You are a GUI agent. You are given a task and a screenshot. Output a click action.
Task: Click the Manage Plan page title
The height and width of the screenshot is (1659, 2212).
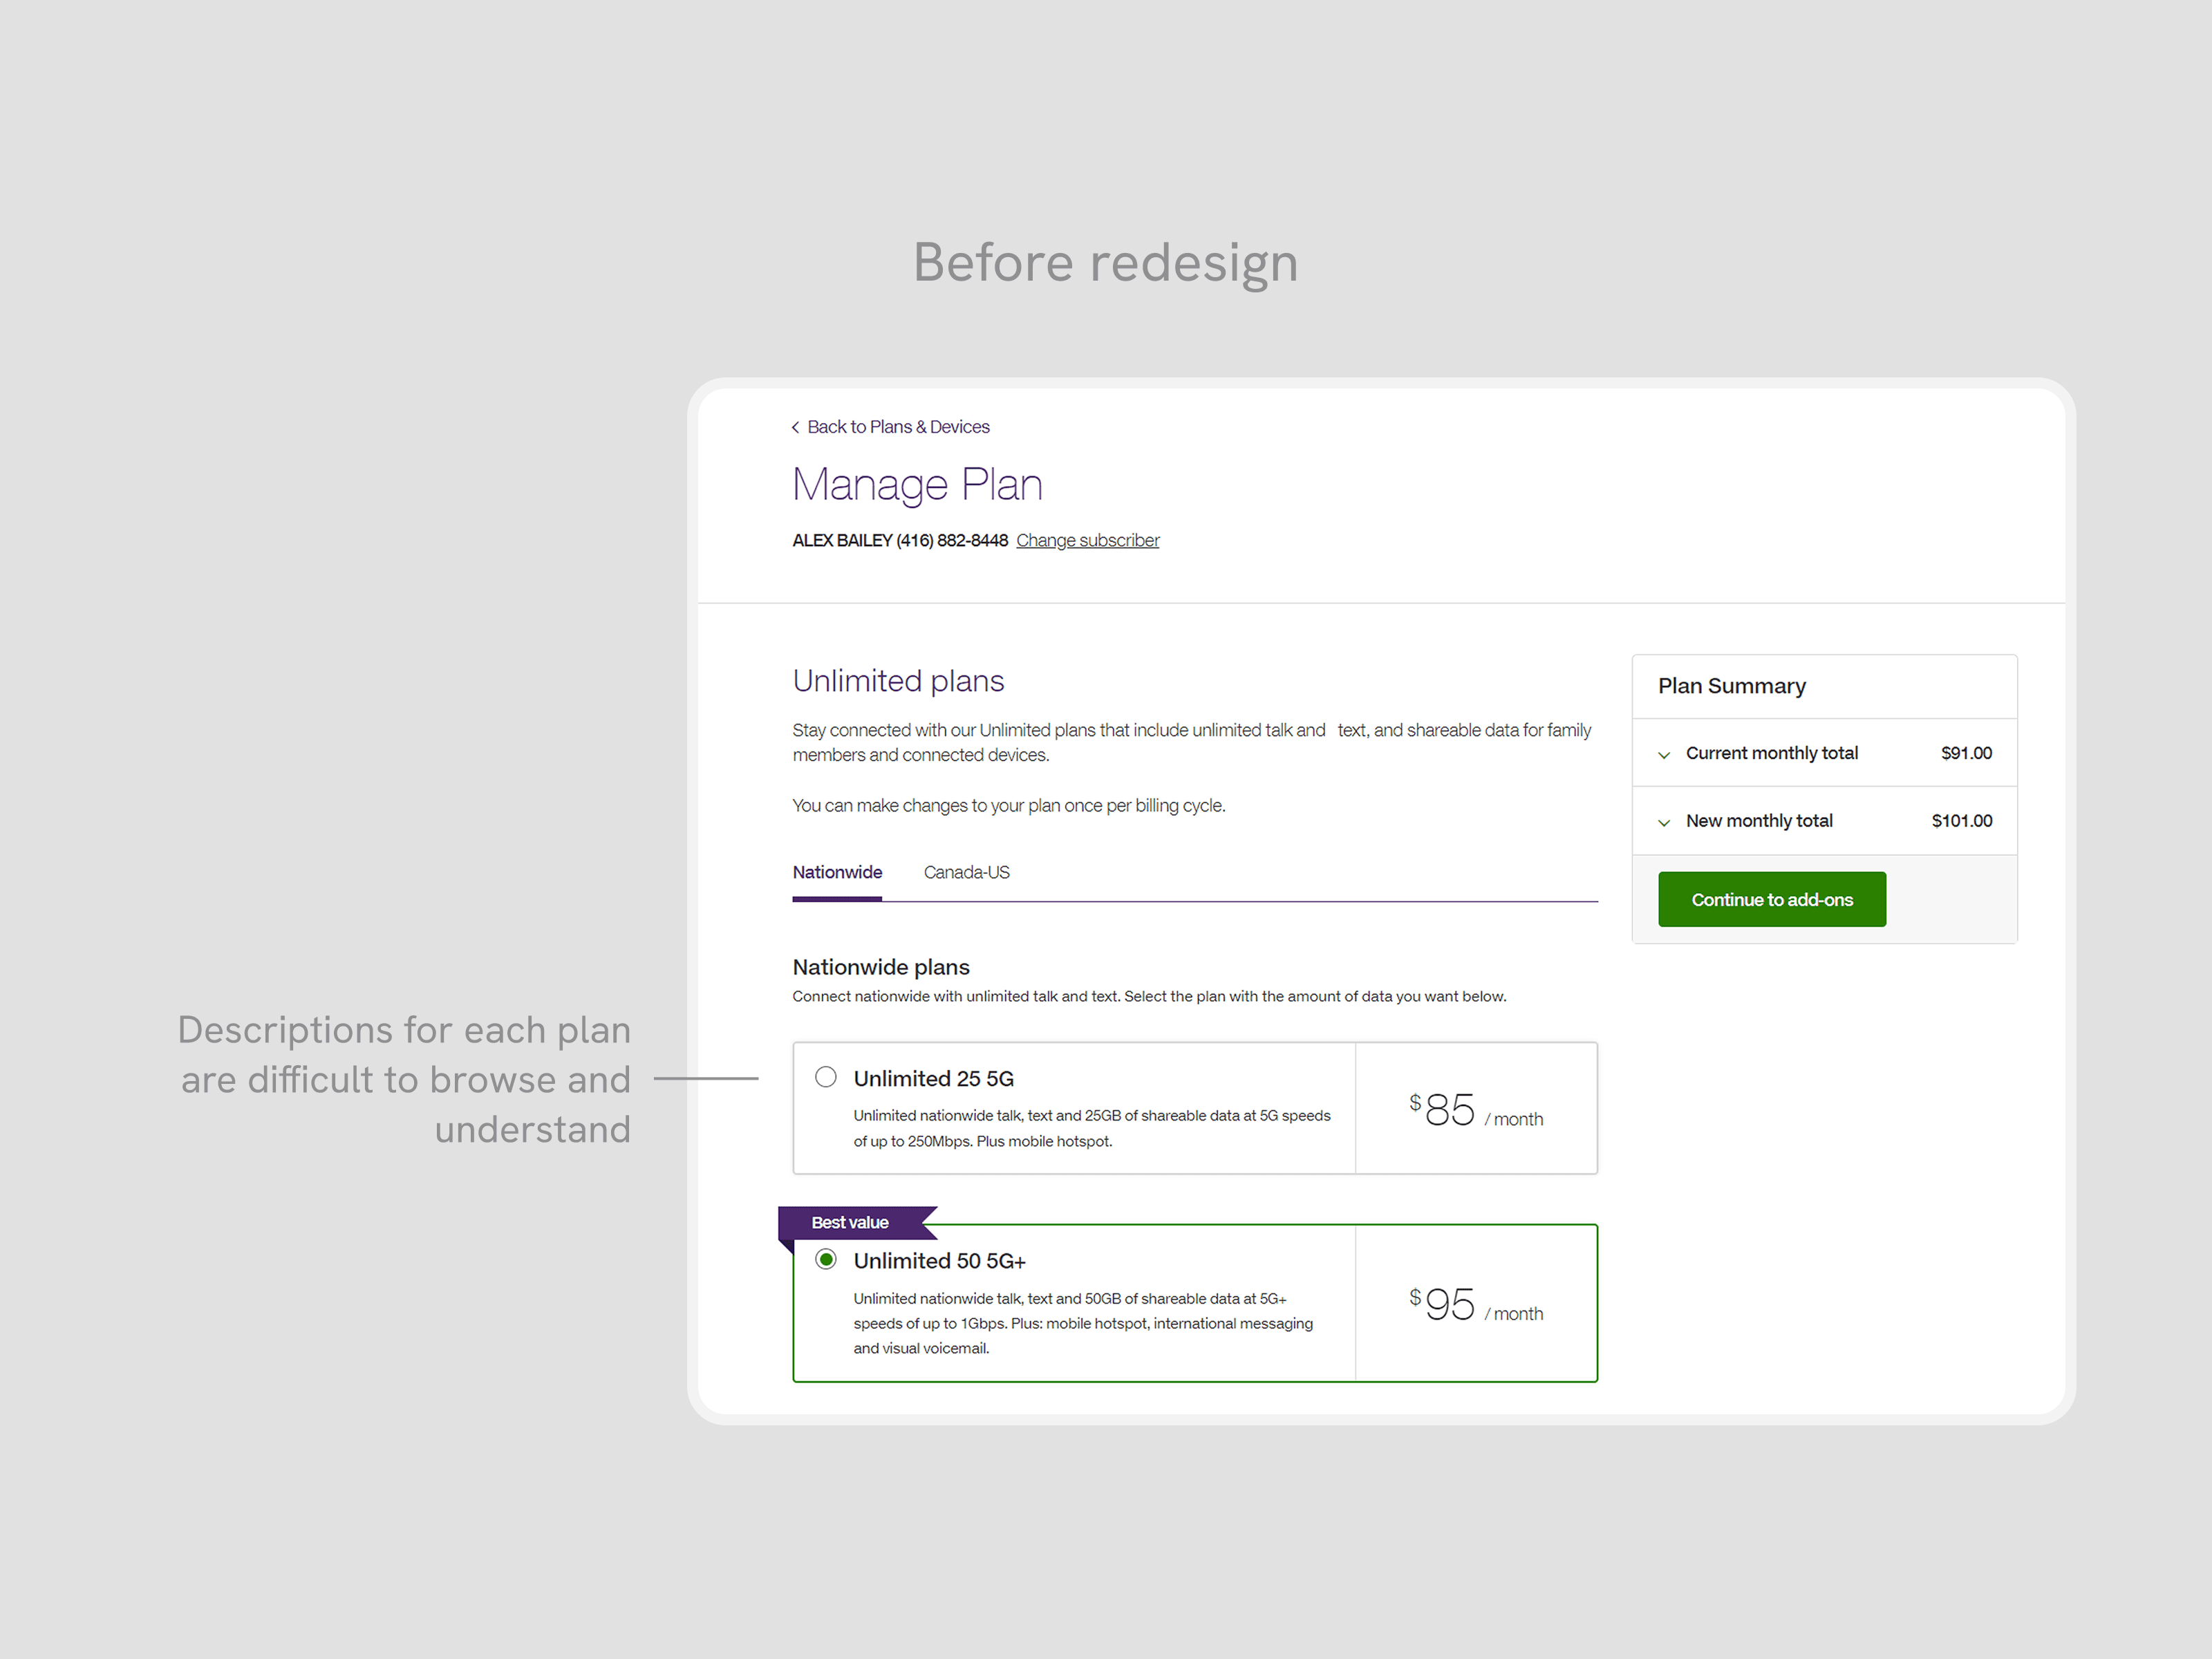tap(917, 484)
